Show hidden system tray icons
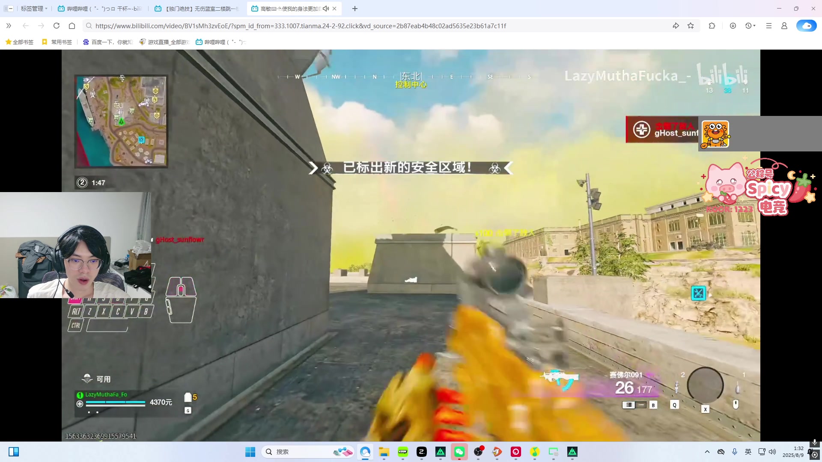822x462 pixels. (707, 452)
